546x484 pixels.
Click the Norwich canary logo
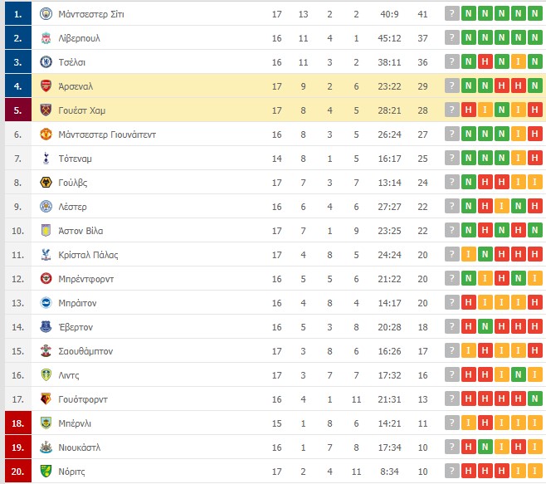[x=46, y=471]
